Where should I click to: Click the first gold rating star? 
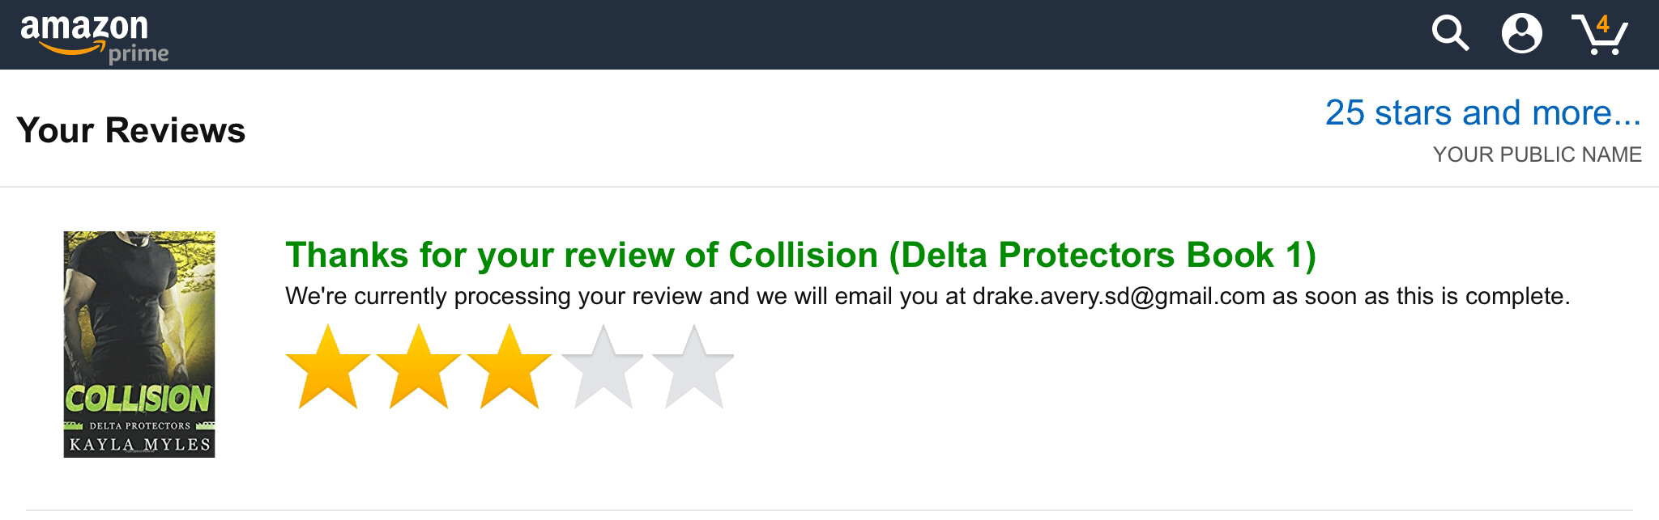[x=328, y=368]
